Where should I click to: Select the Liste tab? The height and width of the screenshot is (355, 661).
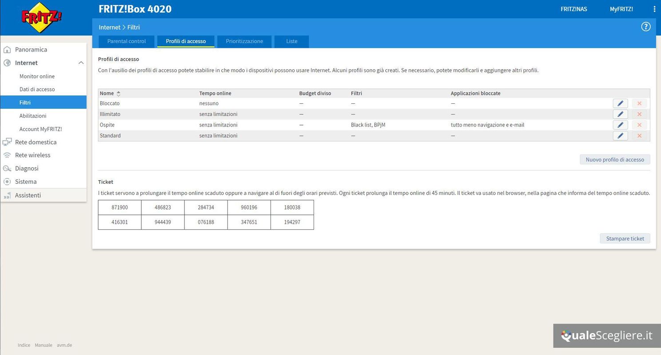click(x=291, y=41)
